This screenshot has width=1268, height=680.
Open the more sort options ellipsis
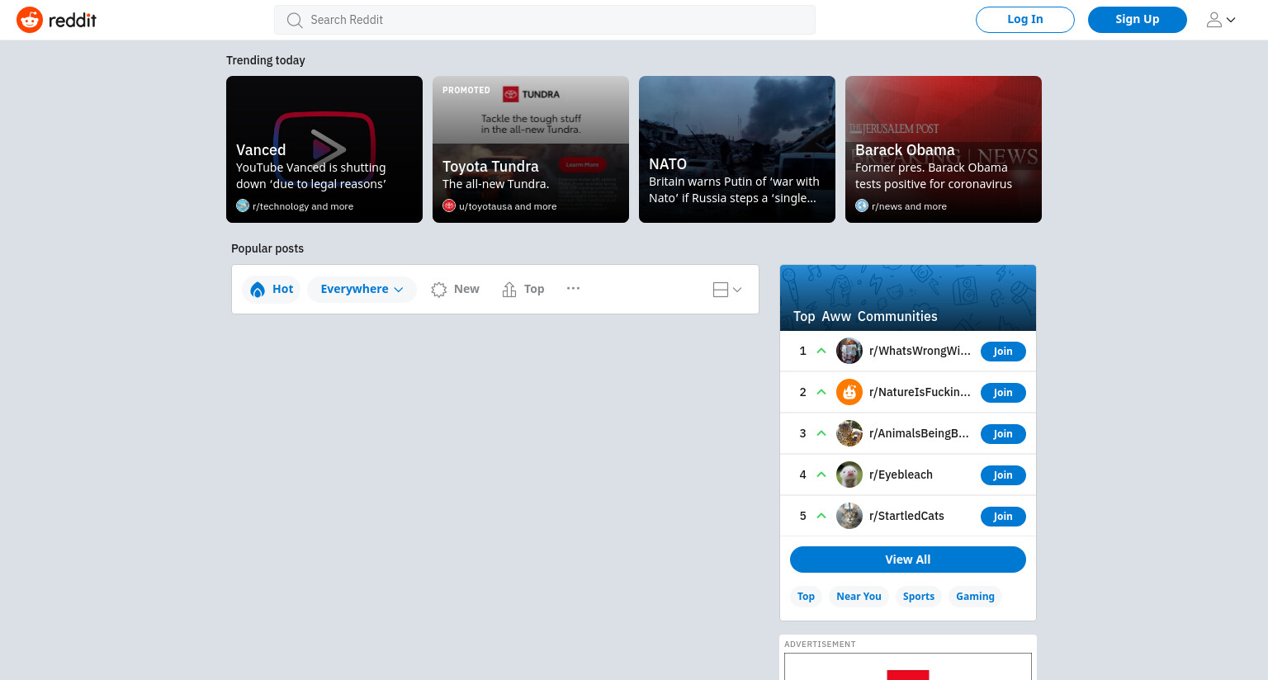point(573,288)
